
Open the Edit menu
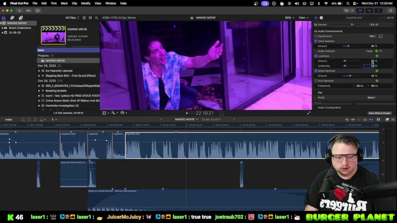click(x=44, y=3)
